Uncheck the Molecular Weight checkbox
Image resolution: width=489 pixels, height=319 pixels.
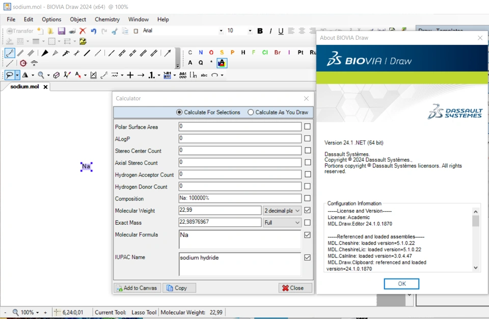coord(307,210)
